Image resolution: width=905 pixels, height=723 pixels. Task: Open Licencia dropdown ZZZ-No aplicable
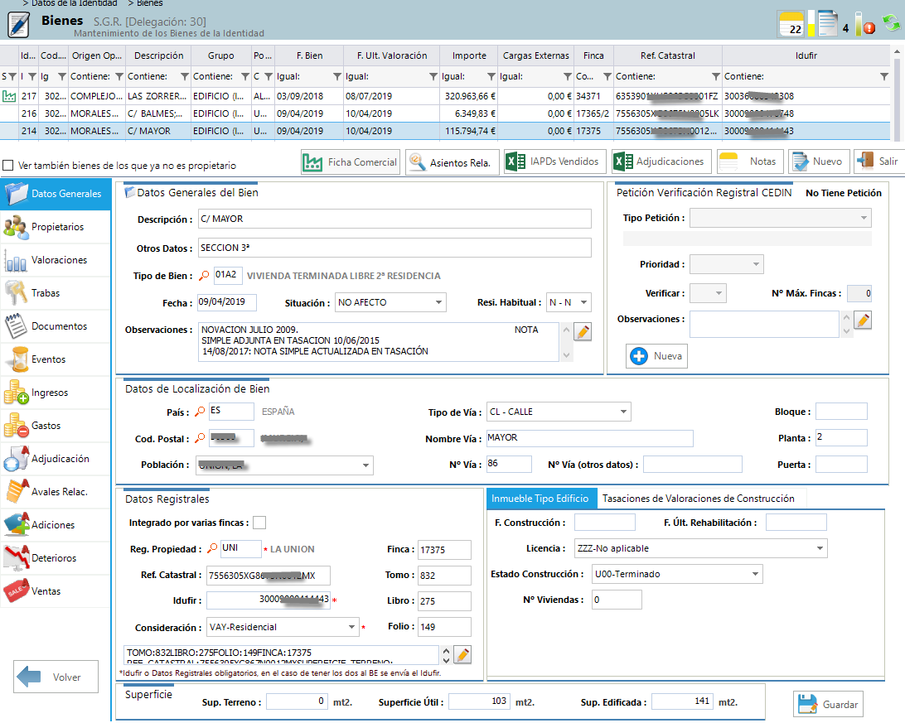(x=700, y=548)
